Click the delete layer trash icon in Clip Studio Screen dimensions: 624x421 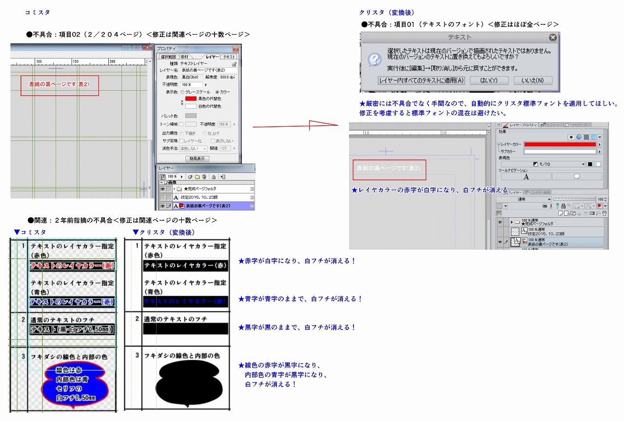pyautogui.click(x=605, y=213)
